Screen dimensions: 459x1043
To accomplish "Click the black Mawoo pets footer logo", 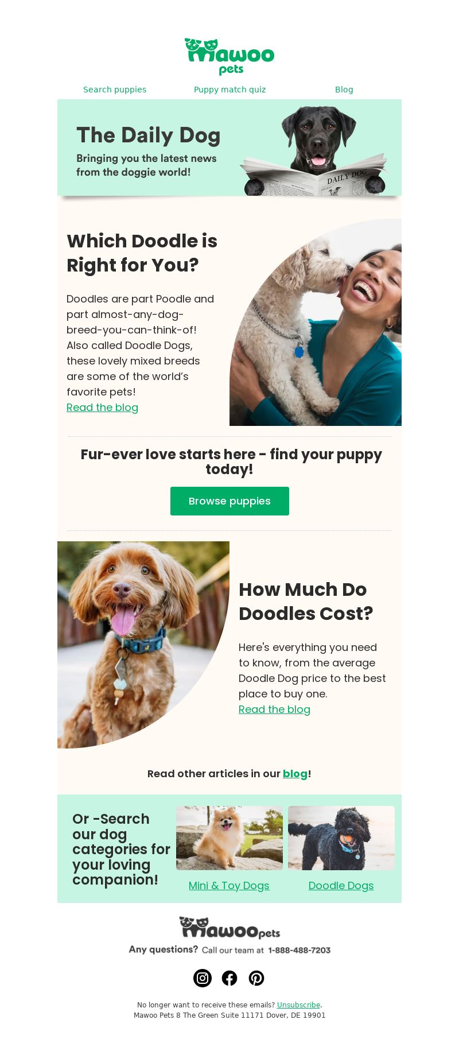I will pos(229,928).
